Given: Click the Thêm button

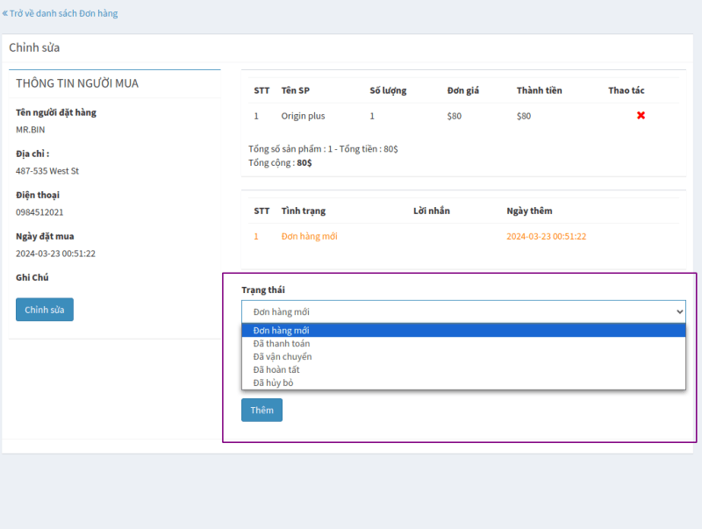Looking at the screenshot, I should click(261, 410).
